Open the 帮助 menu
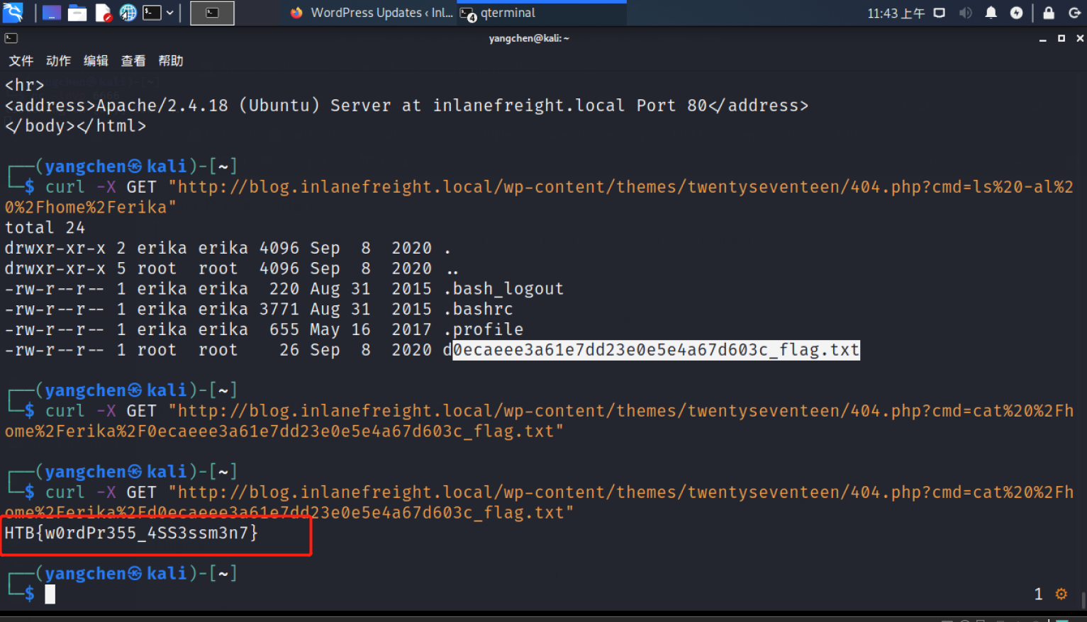This screenshot has height=622, width=1087. pyautogui.click(x=171, y=61)
